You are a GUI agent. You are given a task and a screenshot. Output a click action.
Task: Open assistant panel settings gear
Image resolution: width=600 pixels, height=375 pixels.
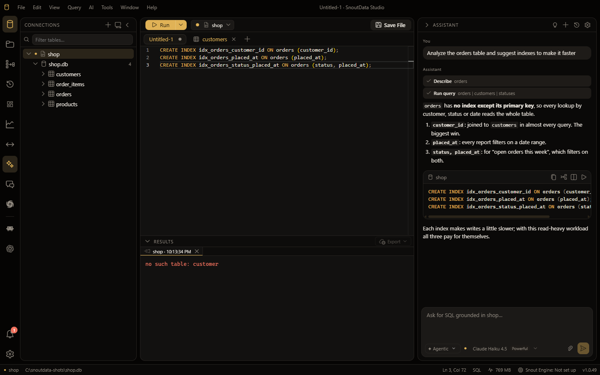587,25
